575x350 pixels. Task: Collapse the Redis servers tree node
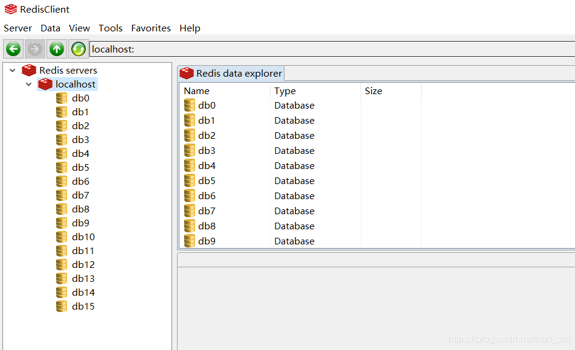pos(12,70)
